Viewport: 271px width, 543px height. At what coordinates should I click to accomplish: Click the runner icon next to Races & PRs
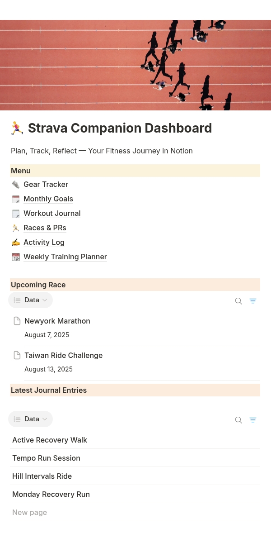(16, 228)
